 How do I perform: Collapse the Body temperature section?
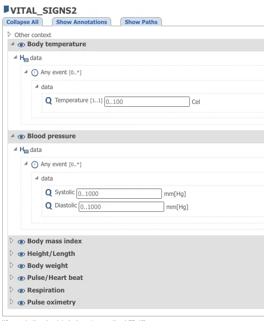[x=13, y=44]
